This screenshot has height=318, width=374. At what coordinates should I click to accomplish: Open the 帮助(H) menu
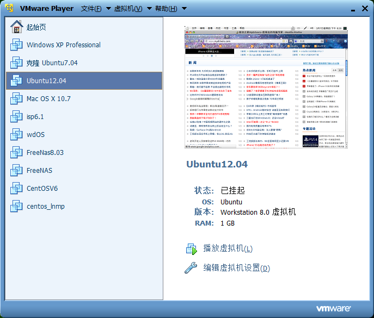pyautogui.click(x=166, y=9)
